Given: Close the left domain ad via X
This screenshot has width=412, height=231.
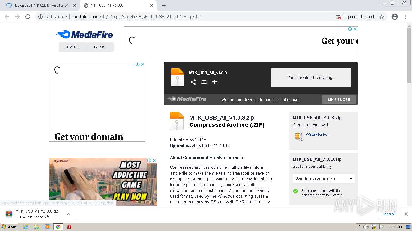Looking at the screenshot, I should 143,64.
